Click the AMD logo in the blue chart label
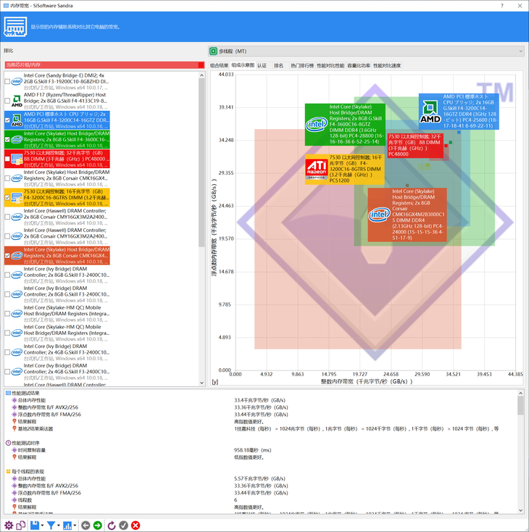529x532 pixels. click(x=430, y=112)
